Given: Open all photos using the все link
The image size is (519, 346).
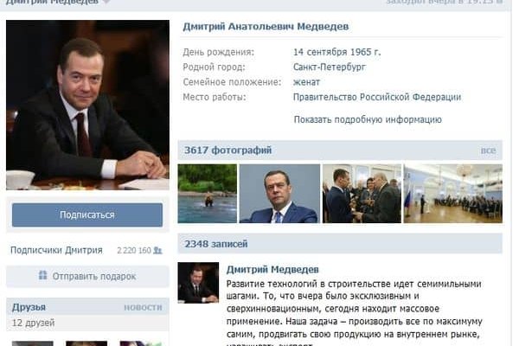Looking at the screenshot, I should pos(488,151).
